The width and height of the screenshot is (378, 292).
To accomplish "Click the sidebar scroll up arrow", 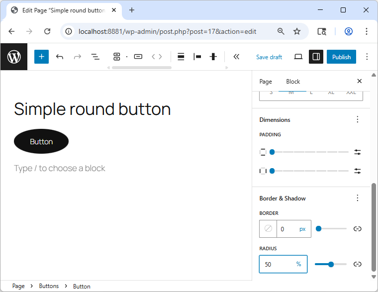I will click(x=374, y=75).
